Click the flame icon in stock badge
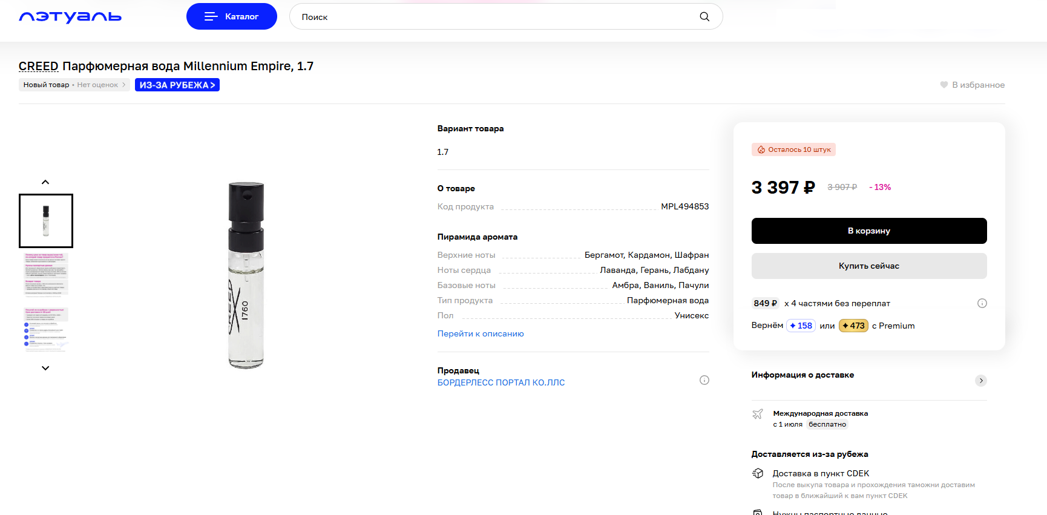 point(761,149)
